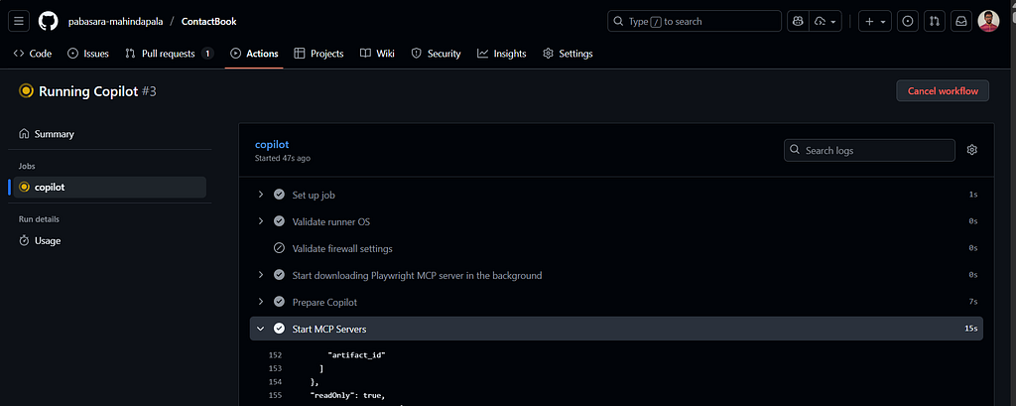The image size is (1016, 406).
Task: Open the dropdown arrow beside Copilot icon
Action: [825, 21]
